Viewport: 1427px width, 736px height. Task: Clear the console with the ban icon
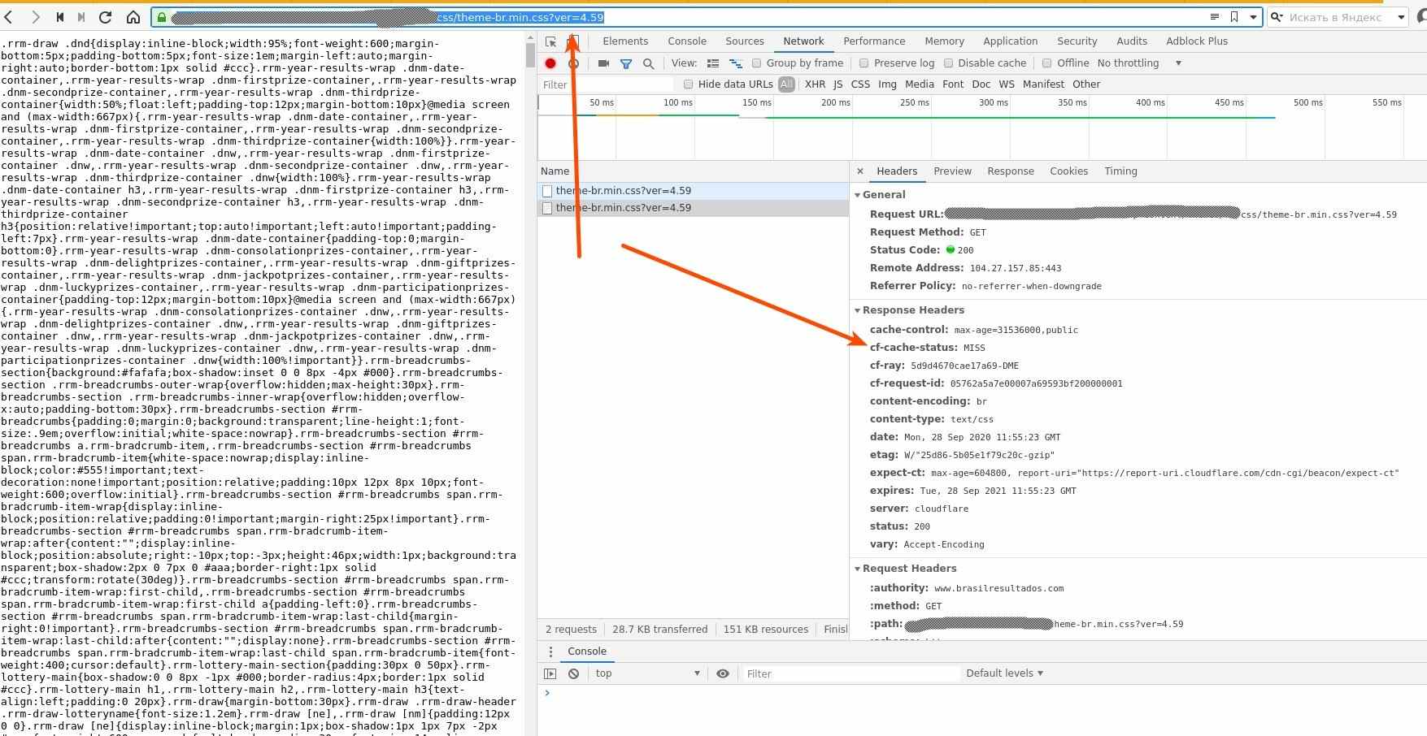coord(573,673)
